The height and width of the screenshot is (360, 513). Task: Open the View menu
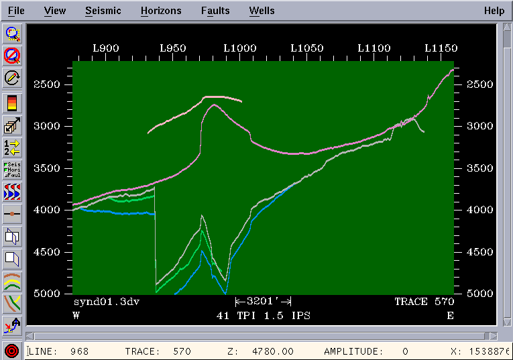point(54,11)
